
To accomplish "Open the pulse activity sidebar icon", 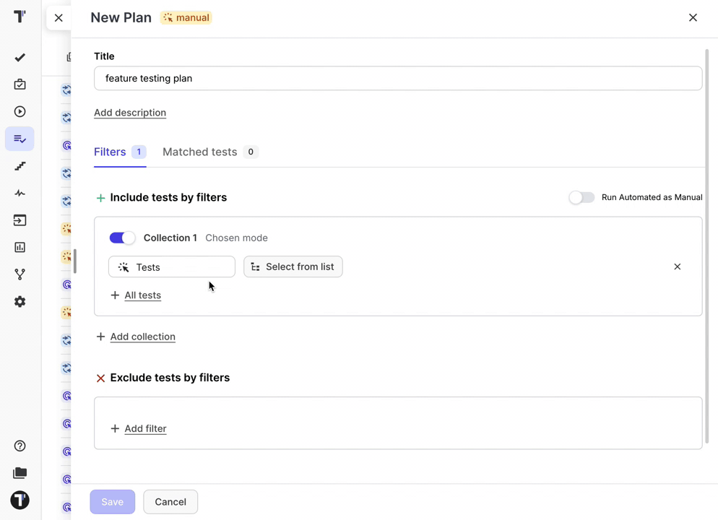I will click(x=20, y=193).
